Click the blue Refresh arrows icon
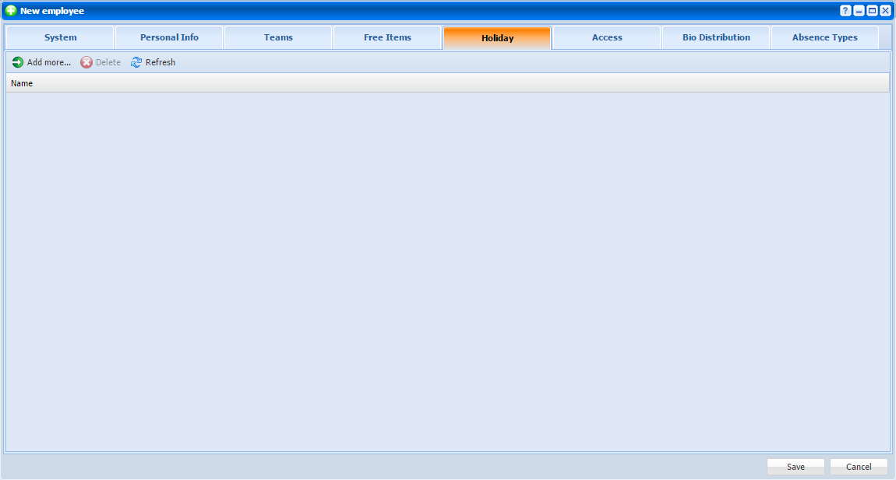This screenshot has height=480, width=896. (136, 62)
